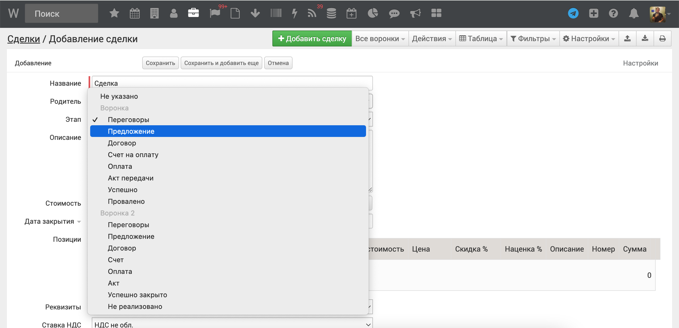Viewport: 679px width, 328px height.
Task: Open the flag tasks icon with 99+ badge
Action: tap(215, 13)
